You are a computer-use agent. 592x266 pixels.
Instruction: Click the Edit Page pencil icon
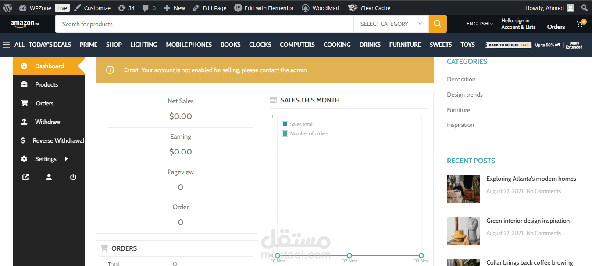196,8
